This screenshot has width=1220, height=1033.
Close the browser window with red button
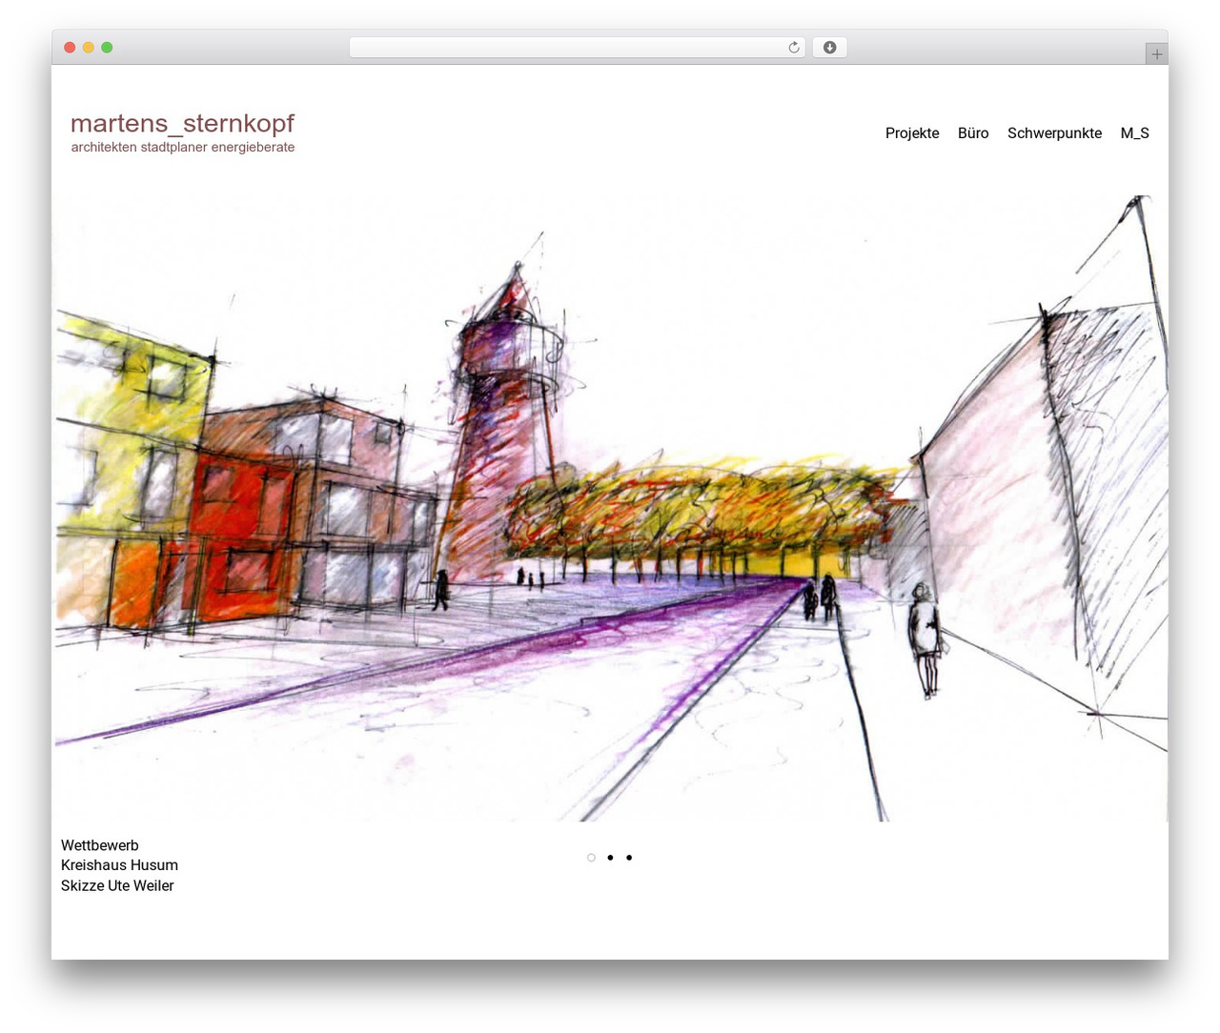[x=70, y=48]
